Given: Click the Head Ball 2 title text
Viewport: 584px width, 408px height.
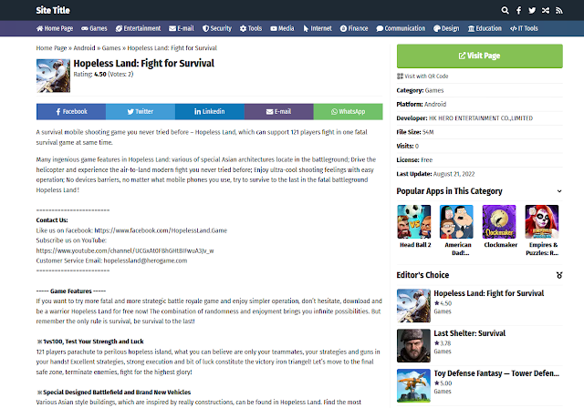Looking at the screenshot, I should tap(415, 245).
